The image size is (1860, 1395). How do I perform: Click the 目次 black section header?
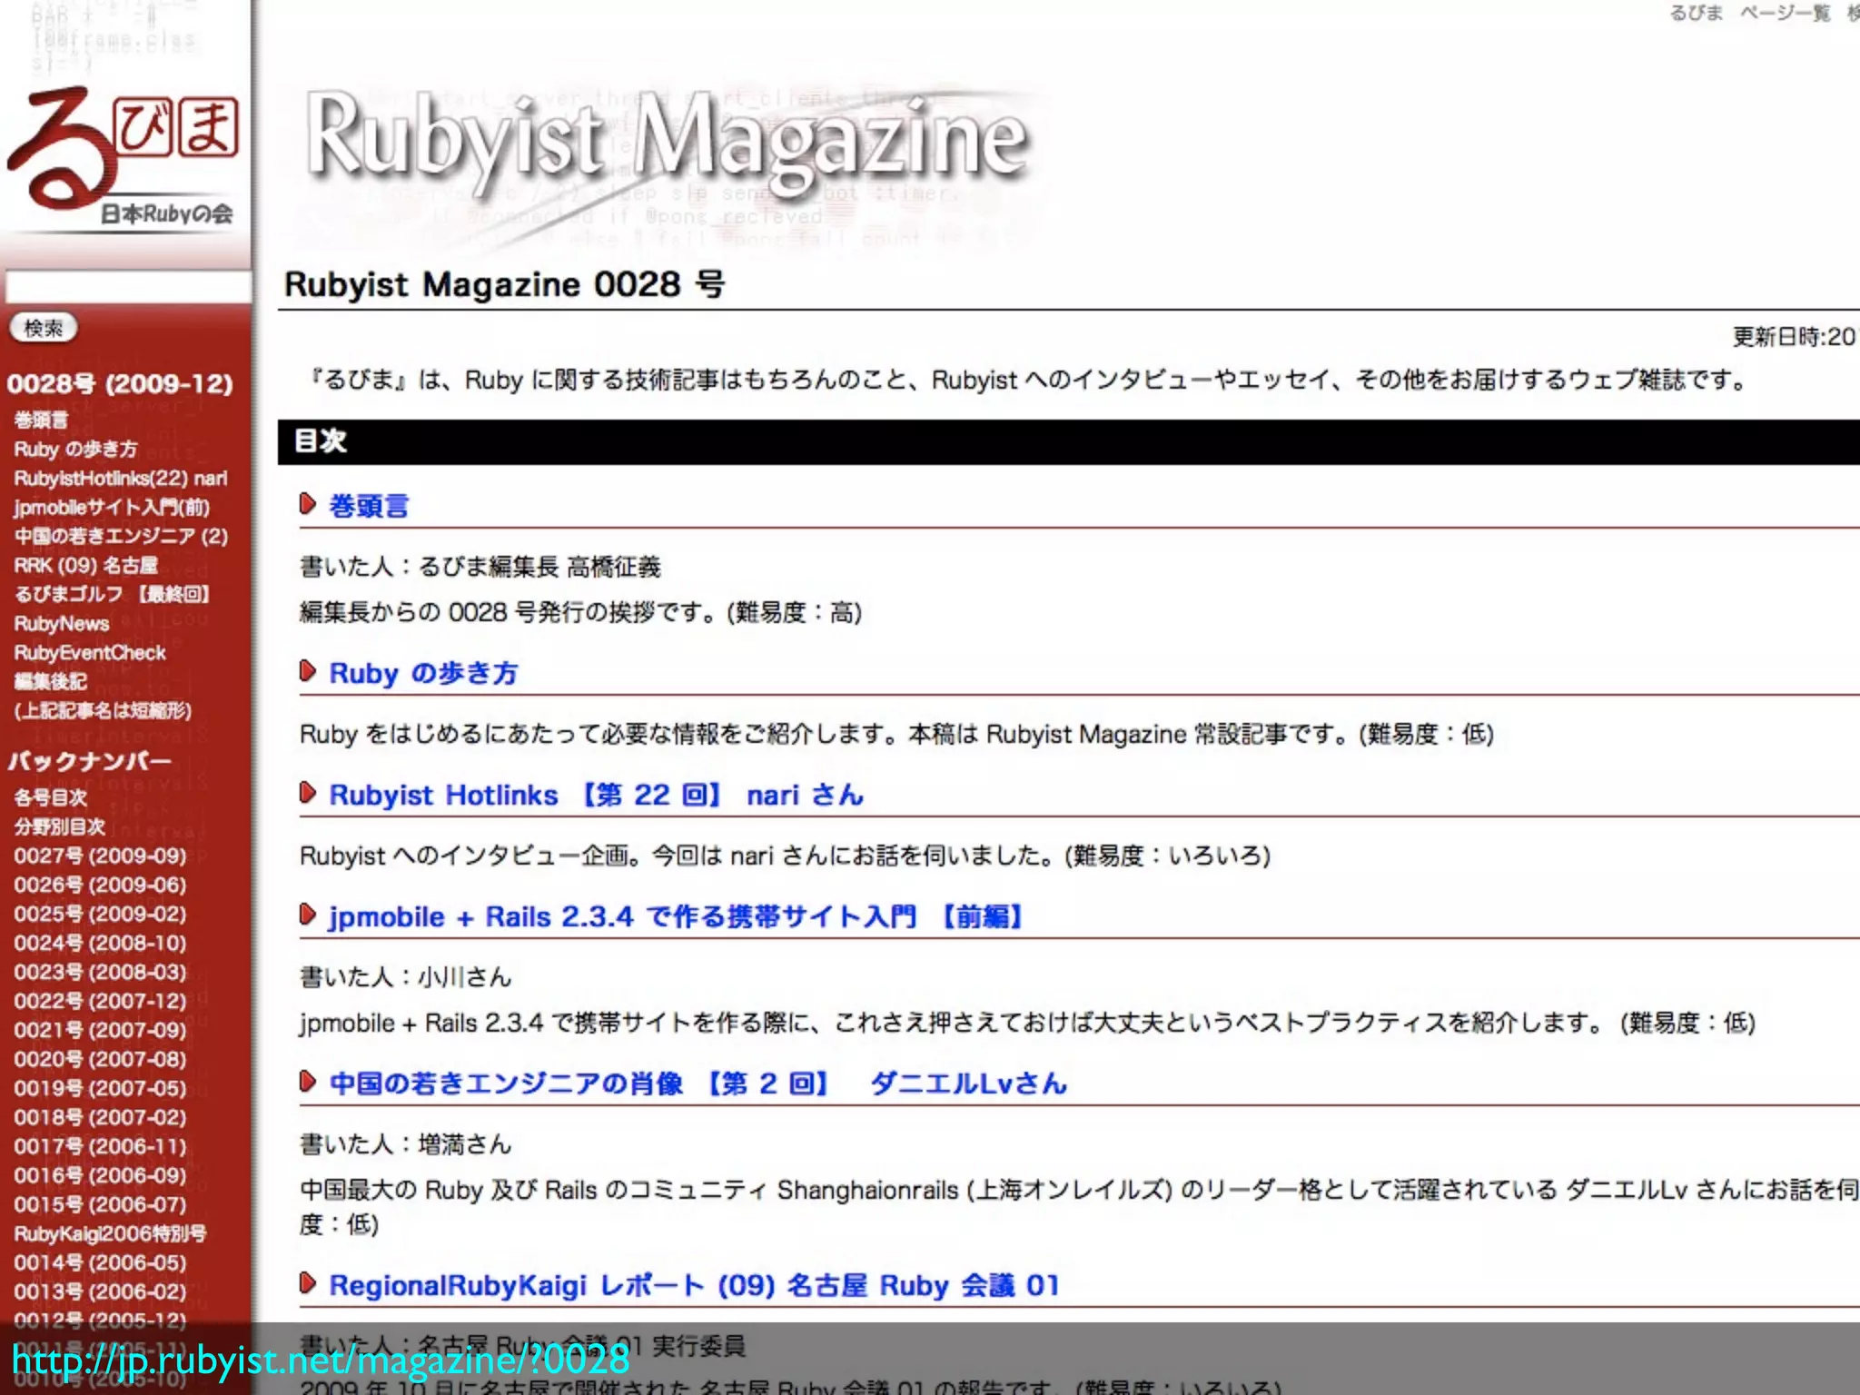(x=1069, y=441)
